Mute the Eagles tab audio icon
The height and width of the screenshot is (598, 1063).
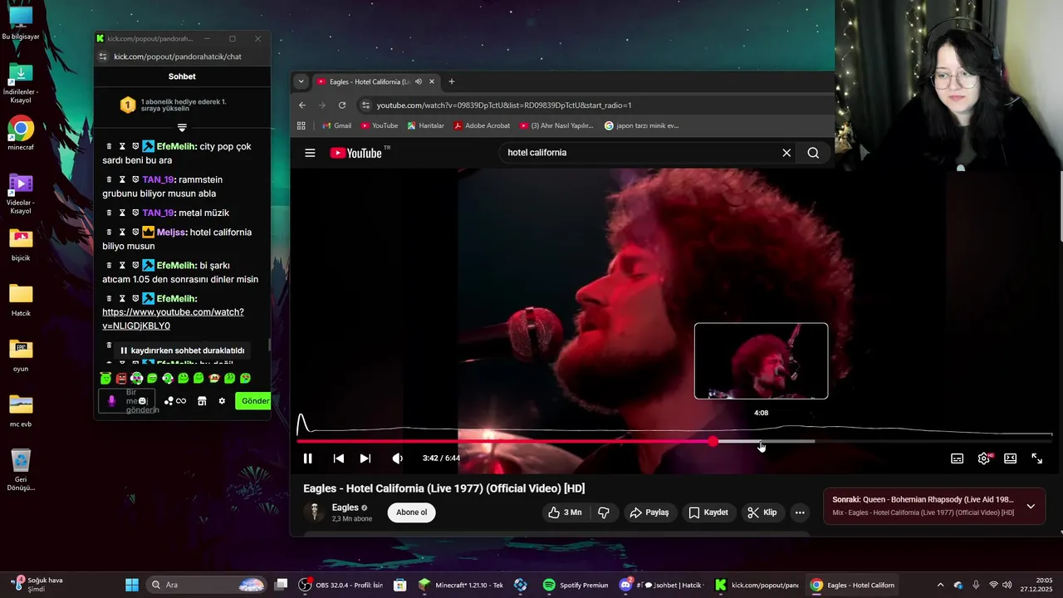pyautogui.click(x=419, y=81)
